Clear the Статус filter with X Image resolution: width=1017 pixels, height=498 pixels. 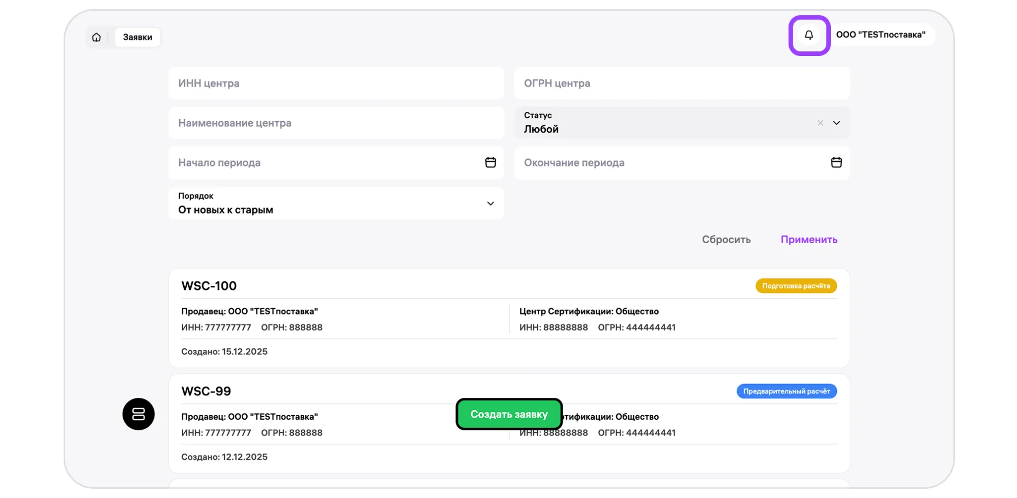click(820, 123)
